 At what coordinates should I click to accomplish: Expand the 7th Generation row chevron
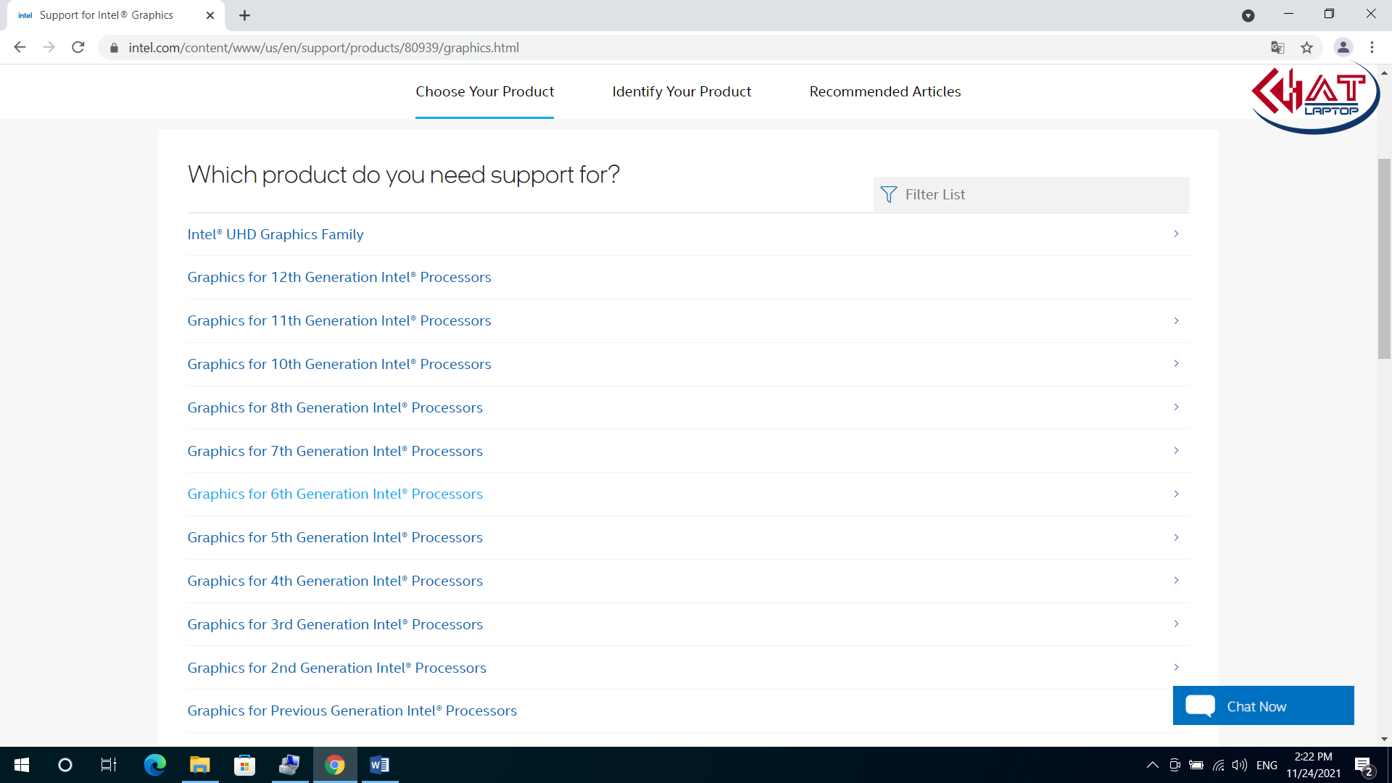(1176, 450)
